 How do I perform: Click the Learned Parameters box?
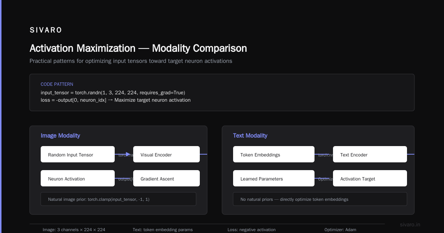click(274, 178)
